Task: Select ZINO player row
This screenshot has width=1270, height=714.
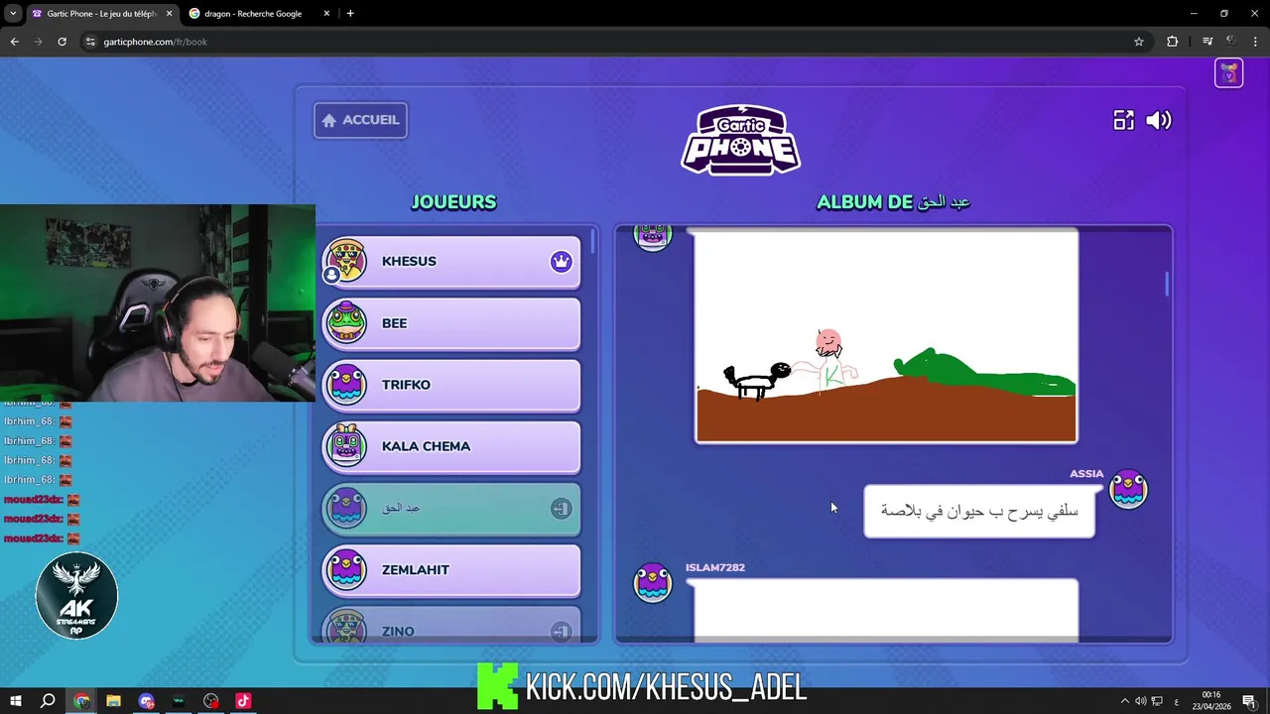Action: pos(451,627)
